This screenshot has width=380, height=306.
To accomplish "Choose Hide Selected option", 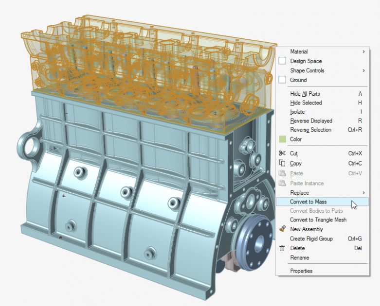I will pyautogui.click(x=306, y=103).
